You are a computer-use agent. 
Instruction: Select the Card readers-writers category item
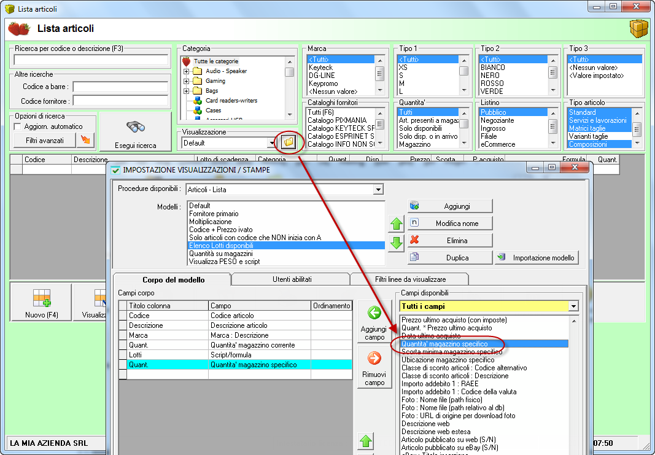[x=231, y=100]
